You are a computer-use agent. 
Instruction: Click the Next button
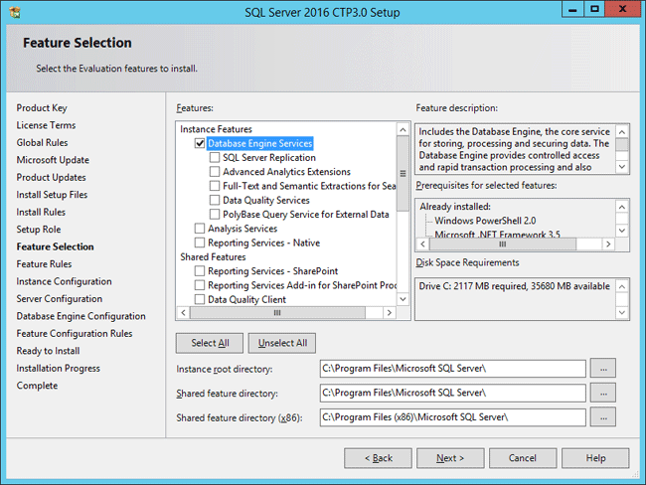[449, 458]
